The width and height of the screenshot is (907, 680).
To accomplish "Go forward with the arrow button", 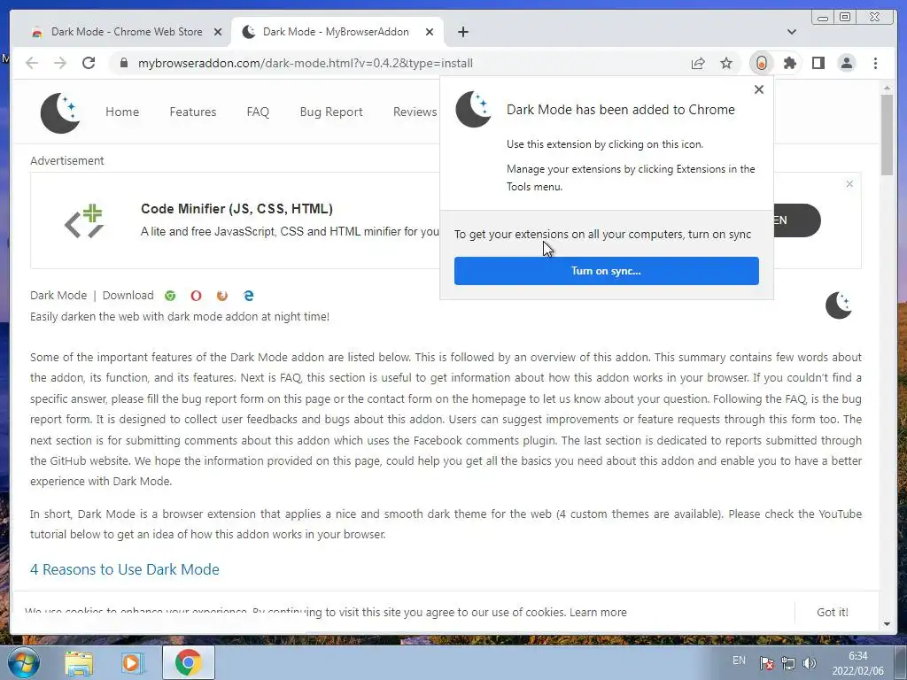I will [60, 63].
